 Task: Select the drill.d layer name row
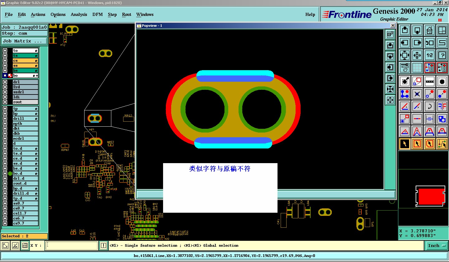[x=25, y=193]
